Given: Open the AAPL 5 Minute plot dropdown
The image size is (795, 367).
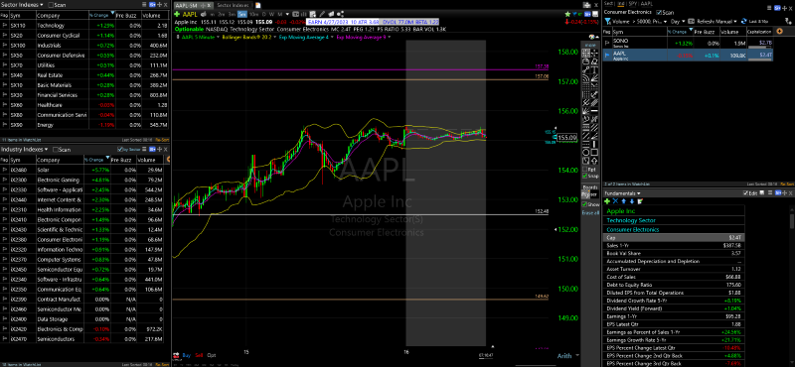Looking at the screenshot, I should coord(218,37).
